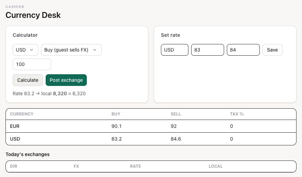Open the USD currency dropdown in Calculator
Screen dimensions: 302x177
[x=25, y=50]
